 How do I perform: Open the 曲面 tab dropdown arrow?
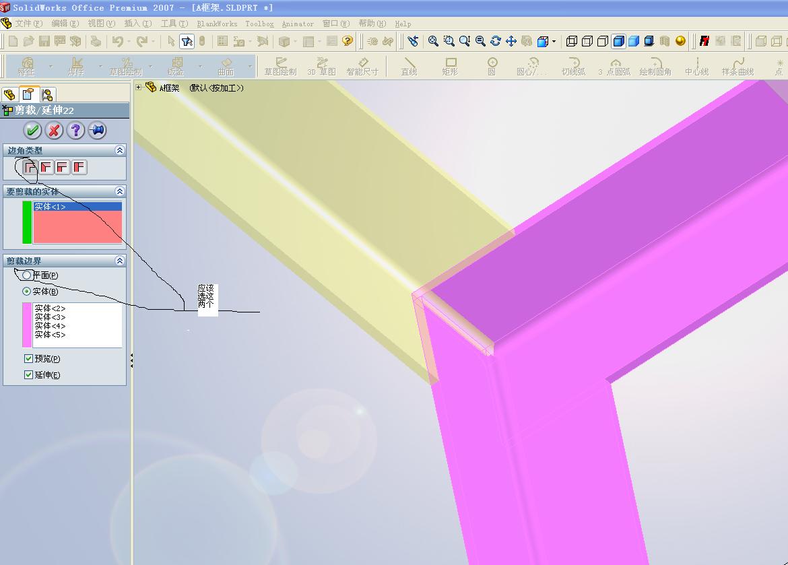click(251, 66)
